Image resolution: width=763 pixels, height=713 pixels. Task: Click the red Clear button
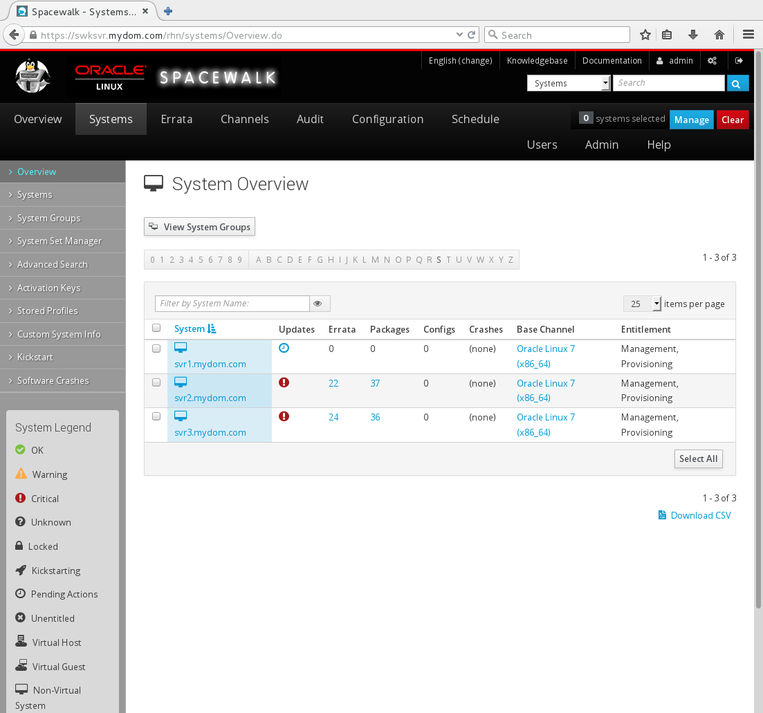click(x=733, y=120)
